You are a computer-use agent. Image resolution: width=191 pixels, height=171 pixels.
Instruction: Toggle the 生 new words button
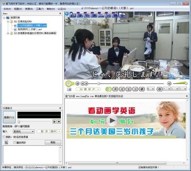click(129, 89)
